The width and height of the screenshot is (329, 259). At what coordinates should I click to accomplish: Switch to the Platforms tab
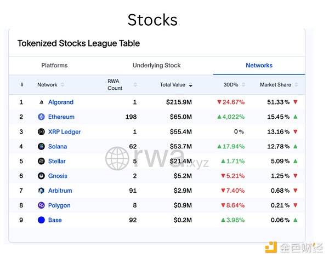pos(54,66)
